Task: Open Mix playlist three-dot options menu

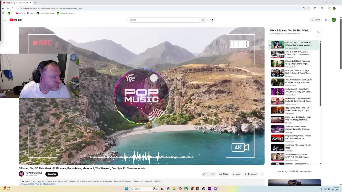Action: pos(318,38)
